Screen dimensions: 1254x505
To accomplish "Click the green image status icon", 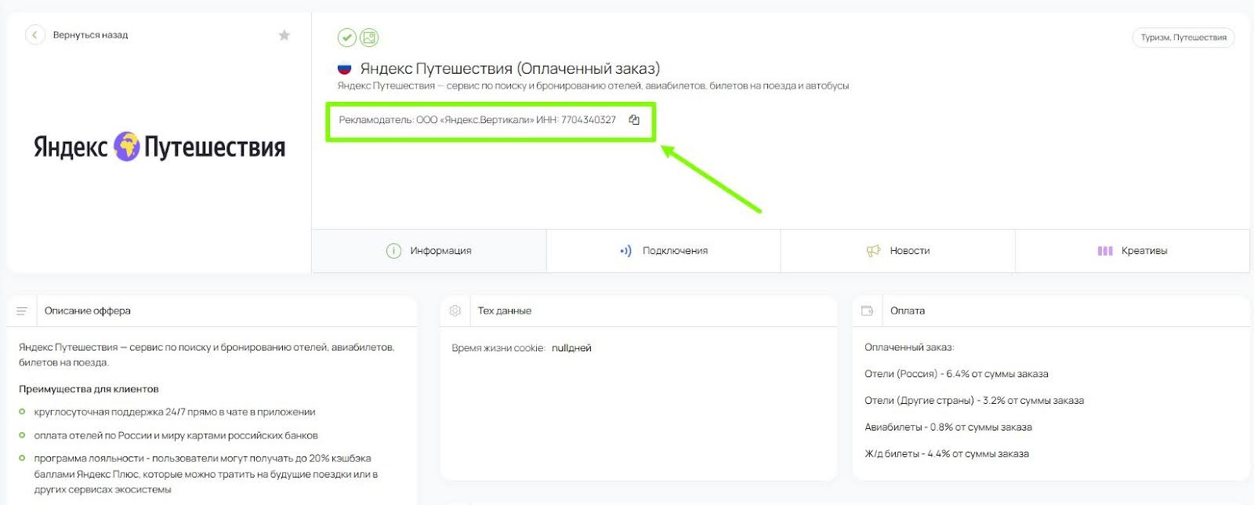I will click(x=369, y=38).
